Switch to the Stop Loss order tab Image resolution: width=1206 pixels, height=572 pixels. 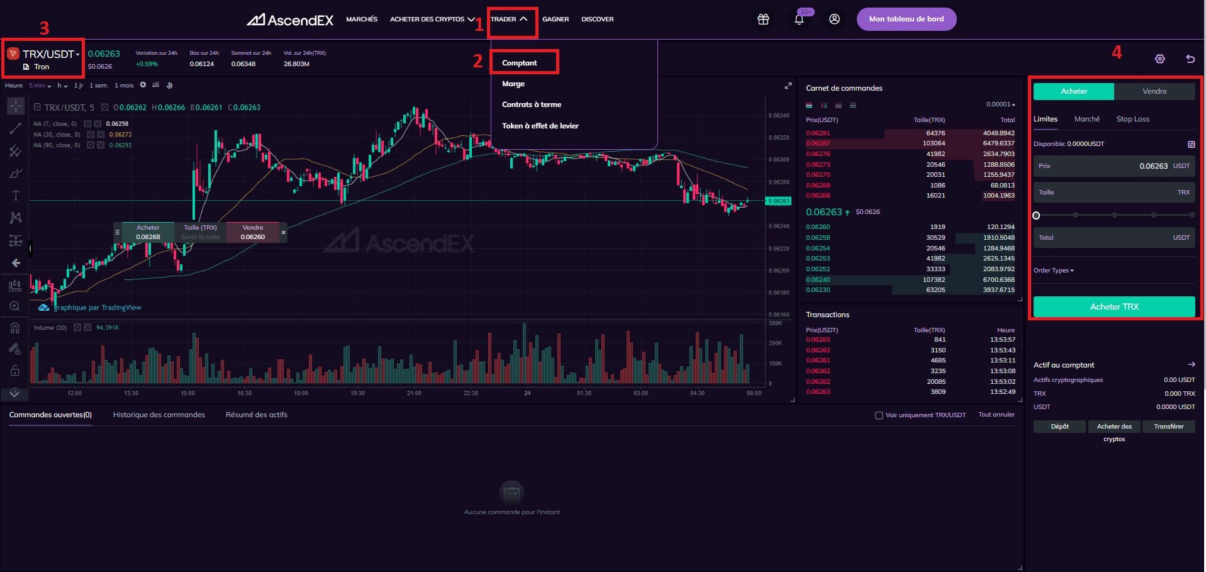[x=1132, y=119]
